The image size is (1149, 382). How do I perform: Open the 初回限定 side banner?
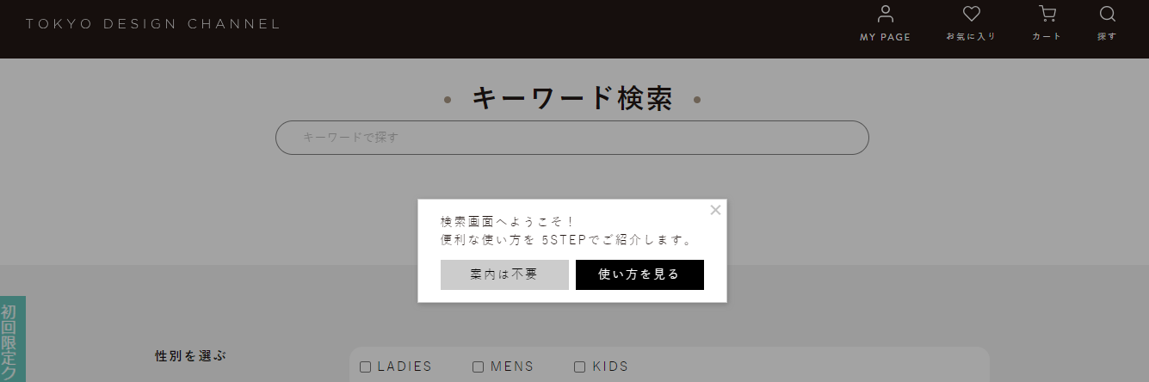click(x=12, y=339)
